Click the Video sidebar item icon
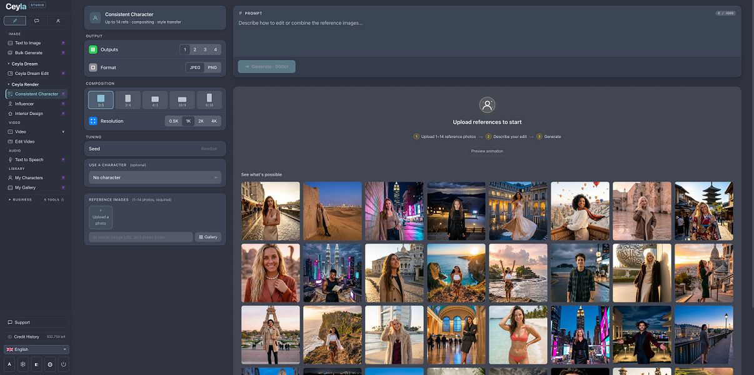Viewport: 754px width, 375px height. 10,132
